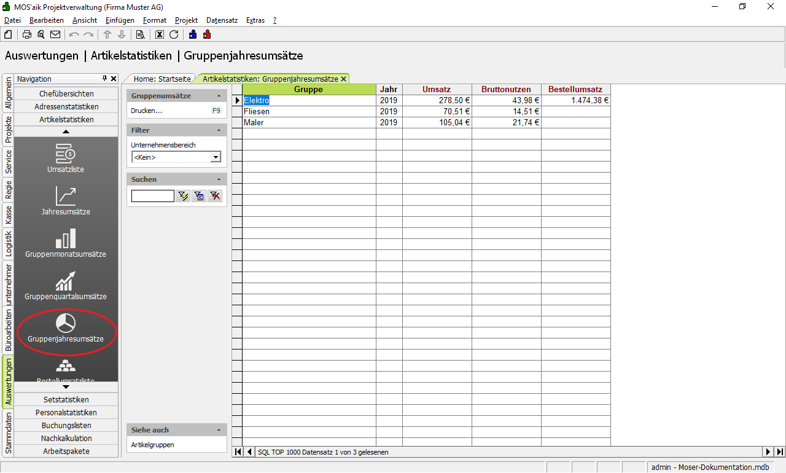This screenshot has width=786, height=473.
Task: Open the Datensatz menu
Action: click(222, 20)
